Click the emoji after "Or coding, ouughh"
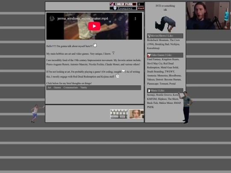 (123, 71)
